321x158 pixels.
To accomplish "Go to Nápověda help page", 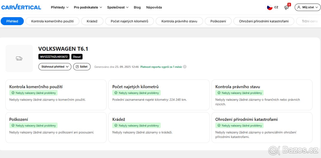I will [x=154, y=7].
